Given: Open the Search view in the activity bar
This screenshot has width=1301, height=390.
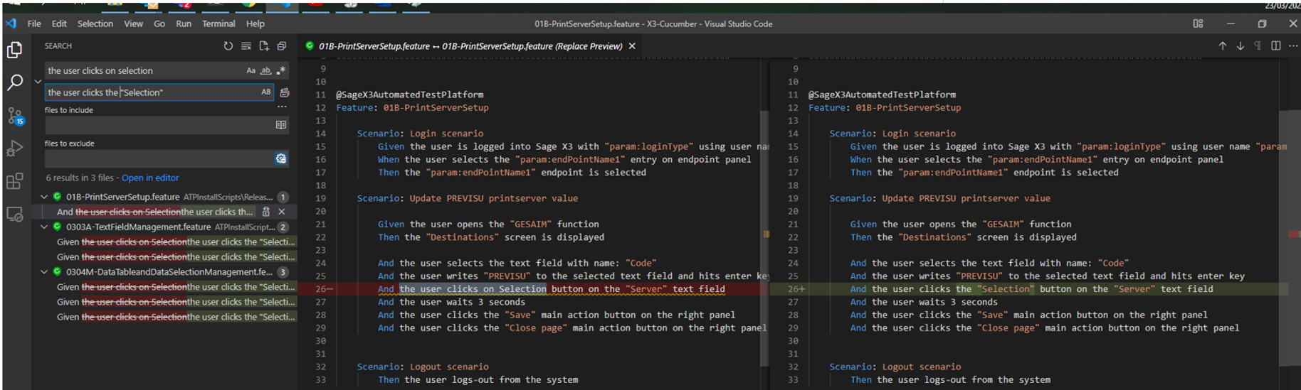Looking at the screenshot, I should click(x=14, y=83).
